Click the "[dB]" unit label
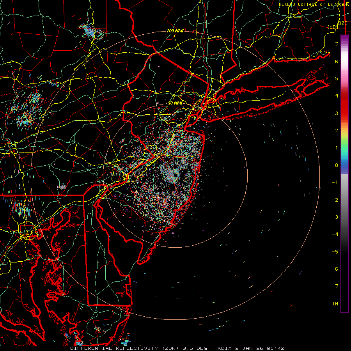Viewport: 351px width, 351px height. [333, 27]
